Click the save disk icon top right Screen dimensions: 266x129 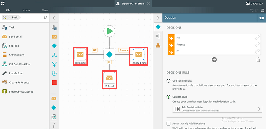262,10
